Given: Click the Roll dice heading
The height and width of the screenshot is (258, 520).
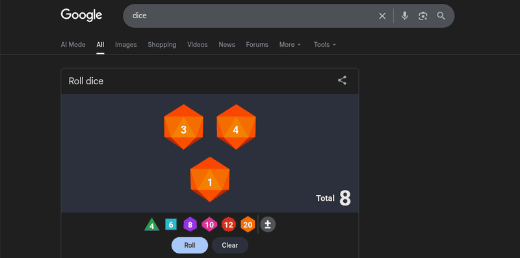Looking at the screenshot, I should click(x=86, y=81).
